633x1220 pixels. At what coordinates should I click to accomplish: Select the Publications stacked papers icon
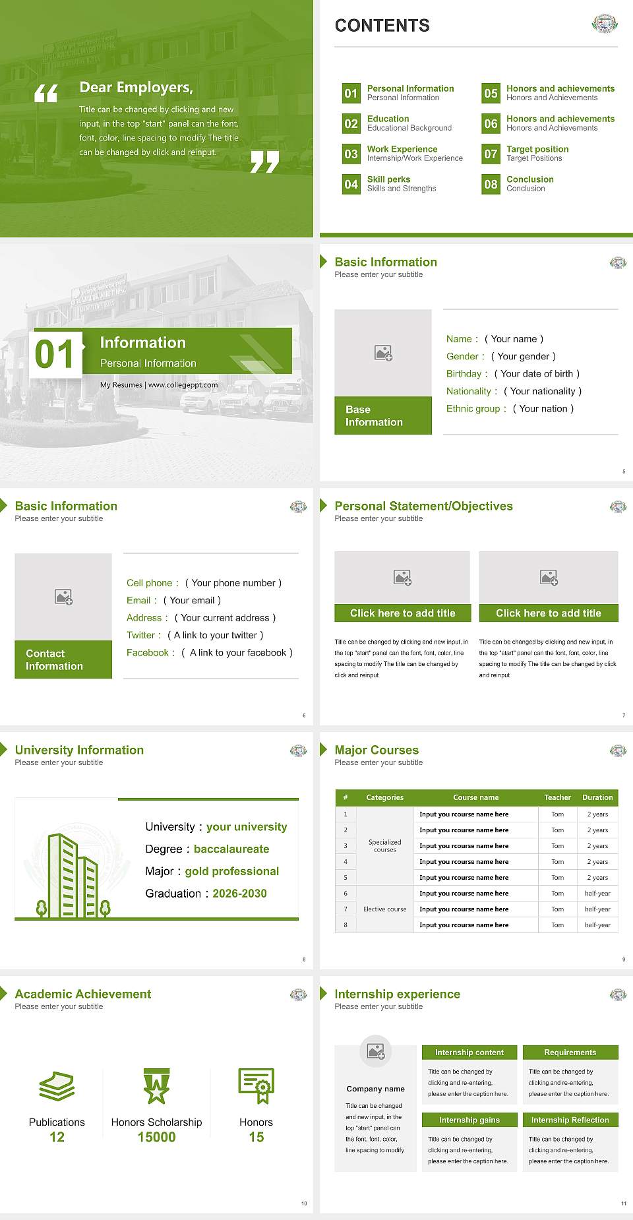click(57, 1086)
